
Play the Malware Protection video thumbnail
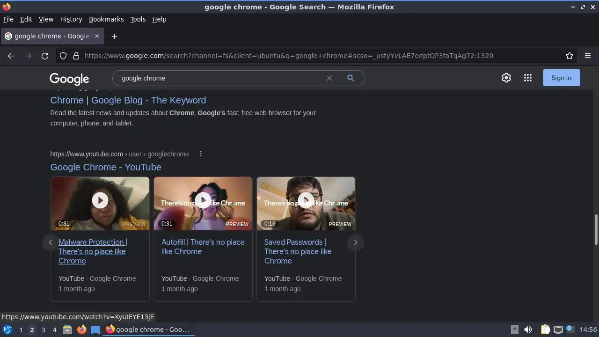100,203
